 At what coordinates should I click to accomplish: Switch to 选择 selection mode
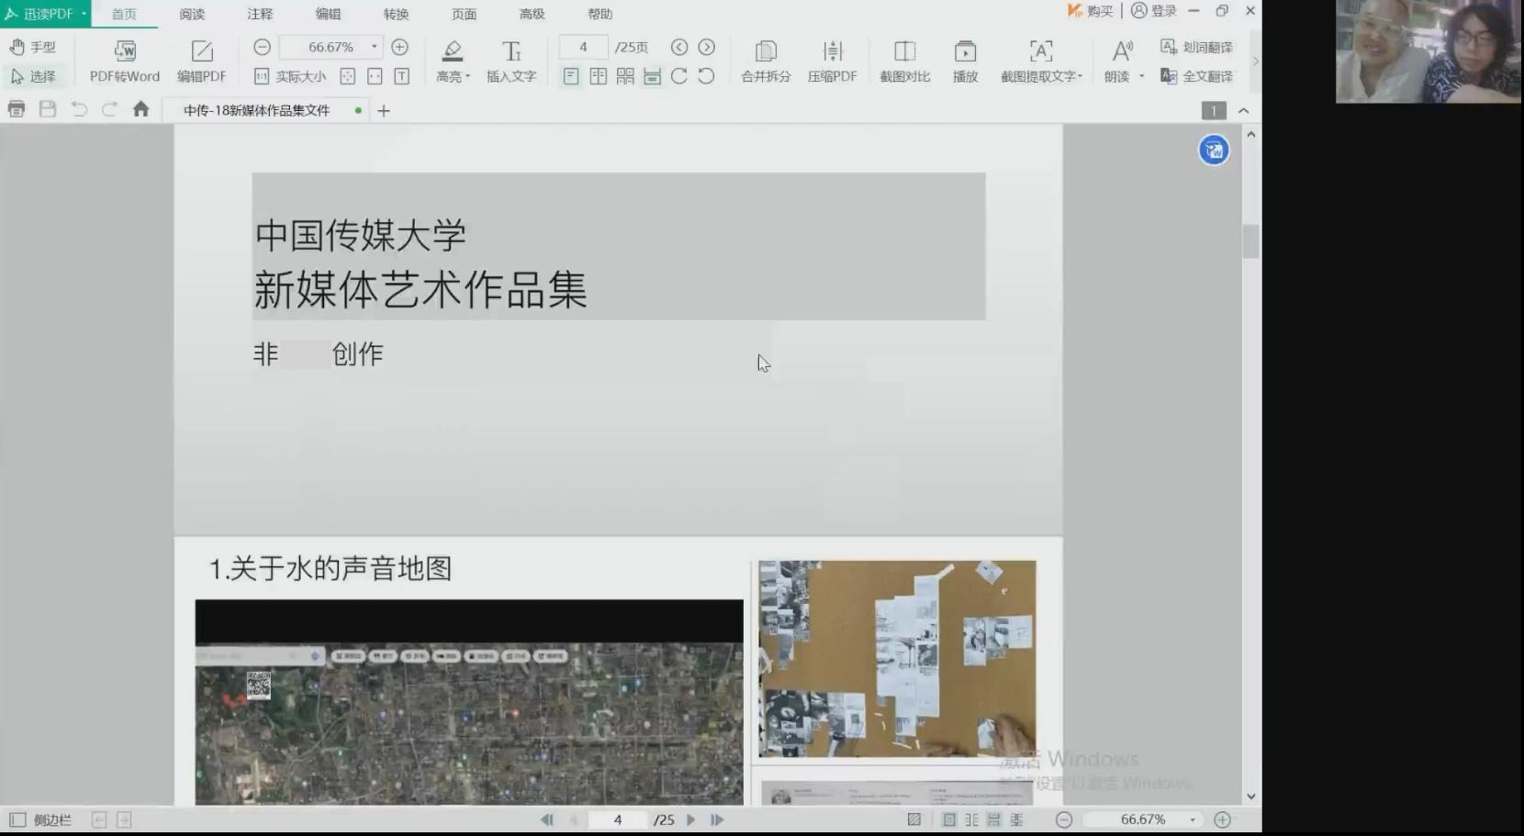[35, 76]
